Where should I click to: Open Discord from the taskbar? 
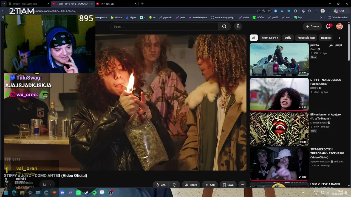coord(62,193)
